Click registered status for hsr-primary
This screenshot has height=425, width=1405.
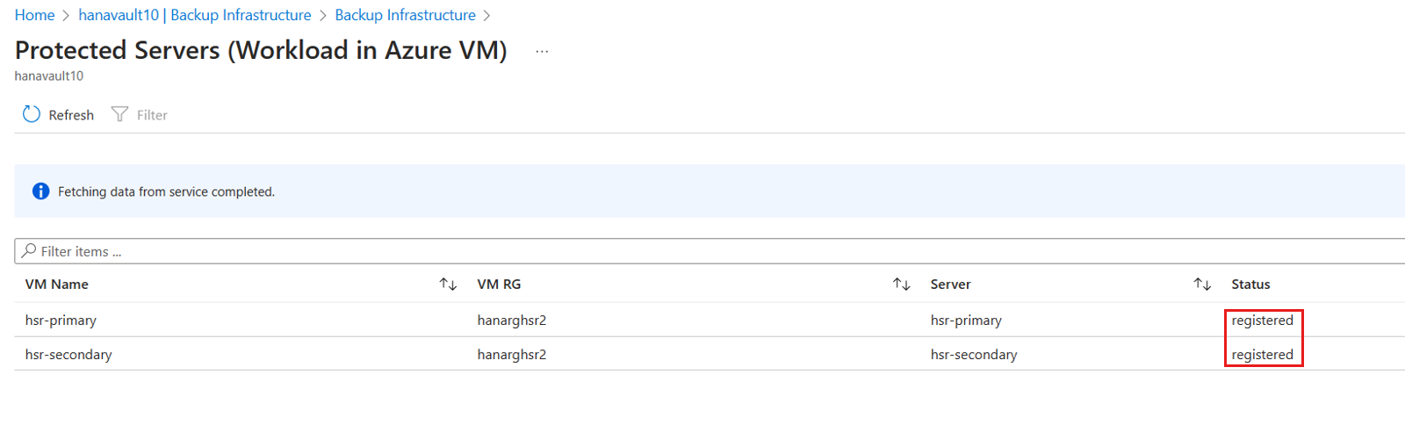click(x=1262, y=321)
